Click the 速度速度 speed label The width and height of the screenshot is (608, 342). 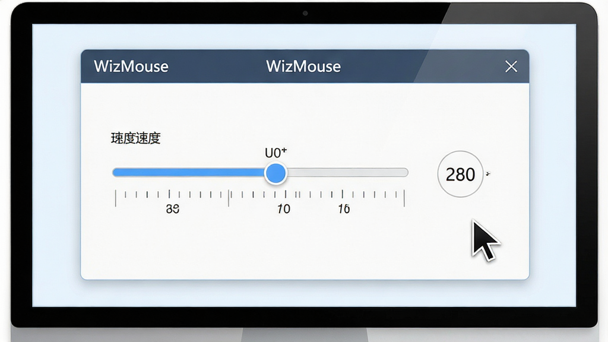[136, 138]
